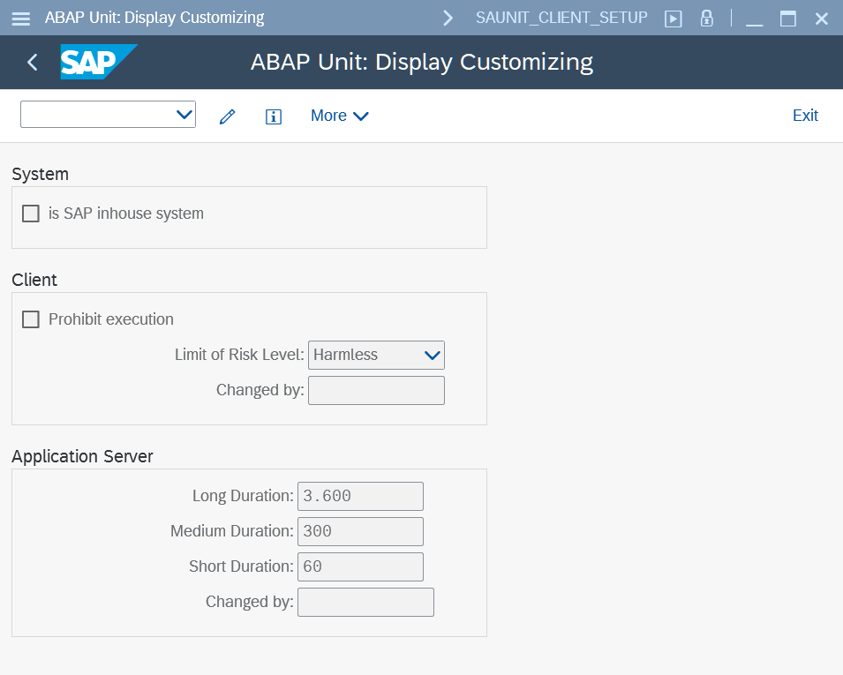Close the window
The height and width of the screenshot is (675, 843).
point(822,19)
